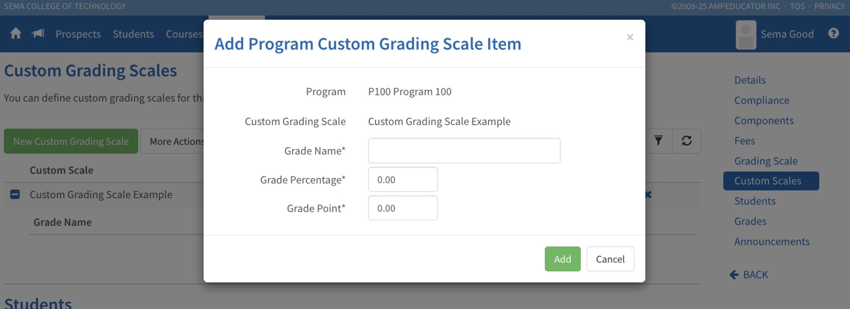This screenshot has height=309, width=850.
Task: Click the Grade Name text field
Action: pyautogui.click(x=464, y=151)
